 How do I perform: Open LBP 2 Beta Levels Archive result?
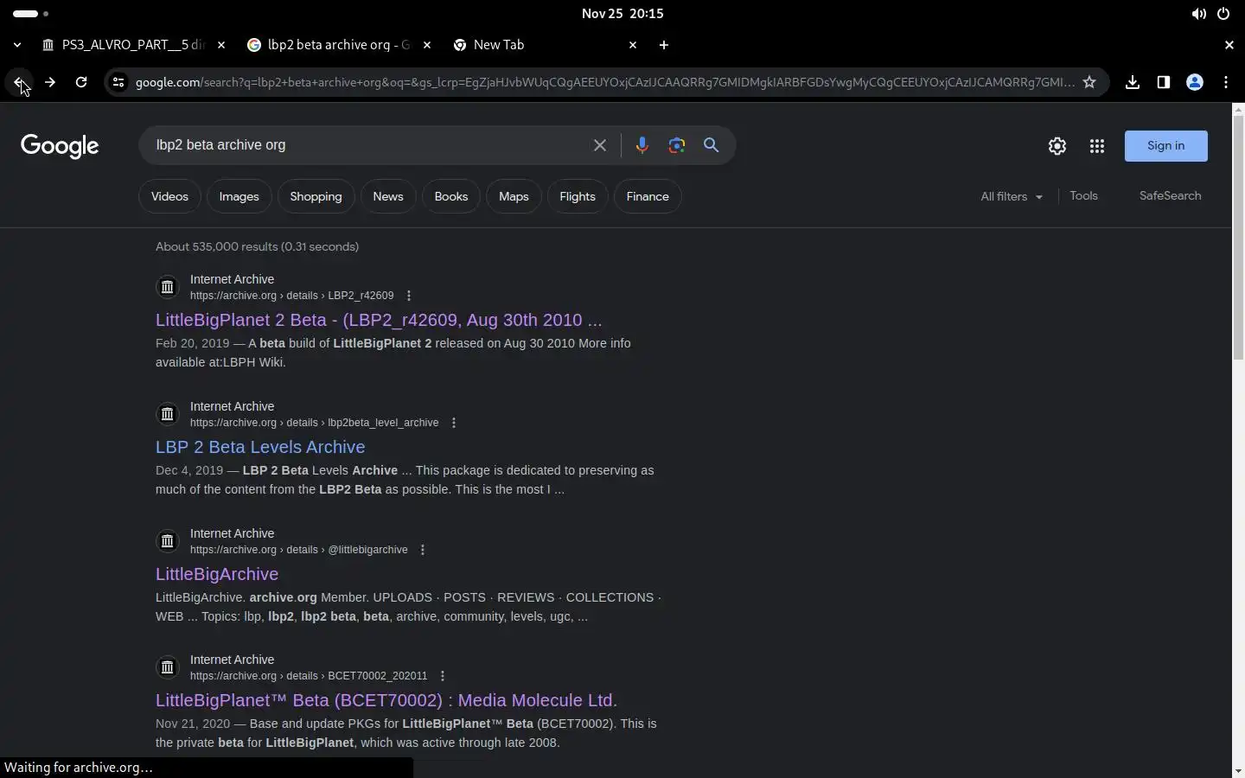[x=260, y=447]
